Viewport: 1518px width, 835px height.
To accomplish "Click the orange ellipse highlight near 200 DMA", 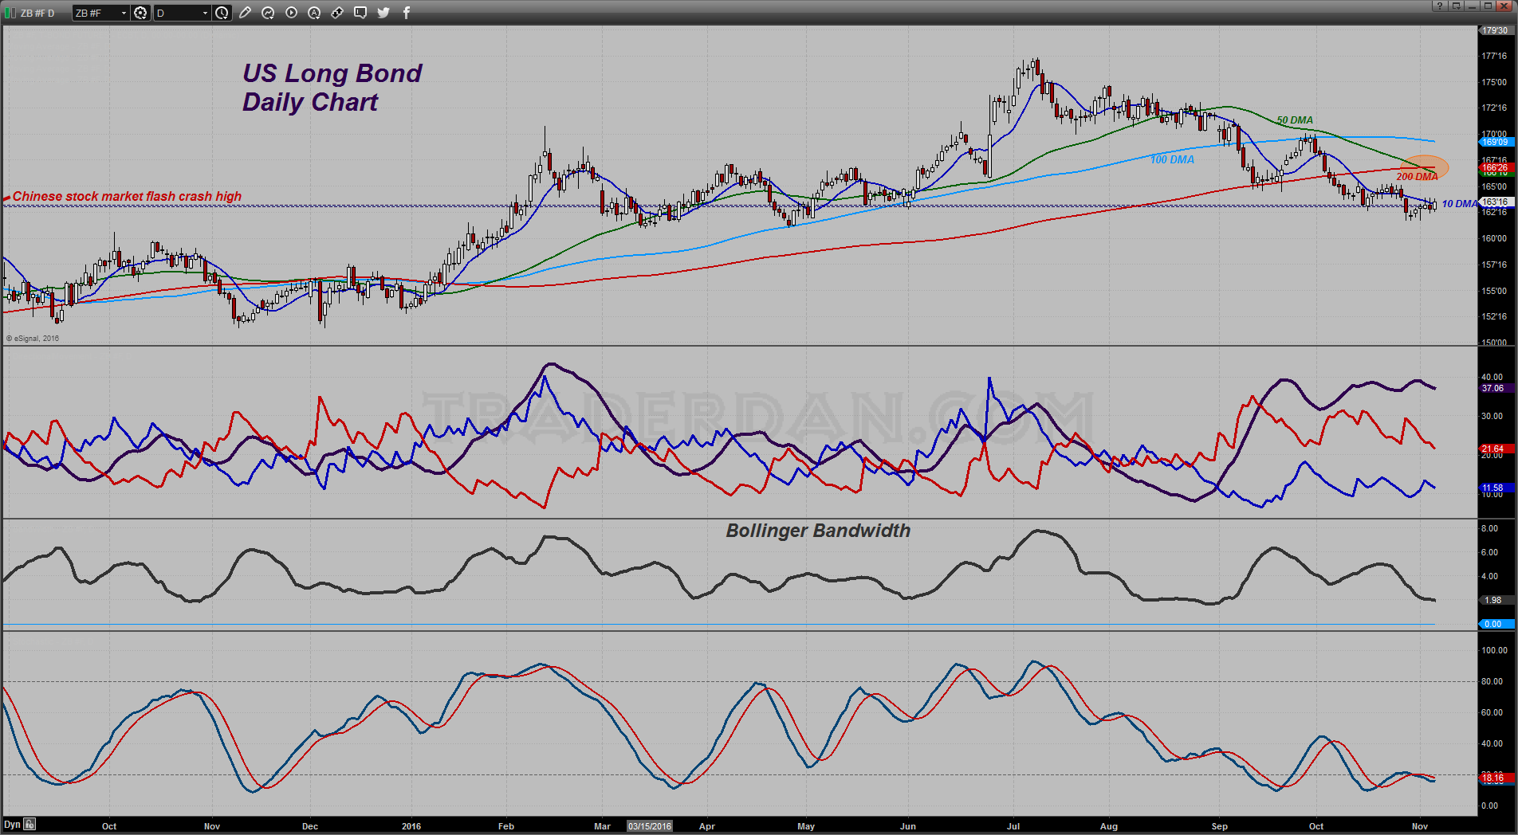I will pos(1423,167).
